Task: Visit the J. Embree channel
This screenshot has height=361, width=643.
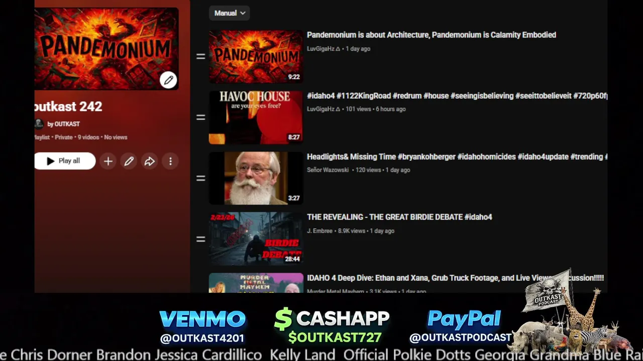Action: tap(319, 231)
